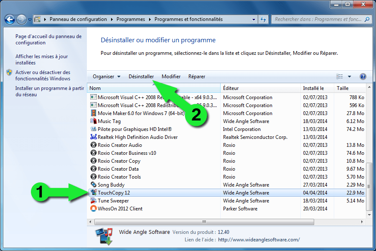376x251 pixels.
Task: Click the vertical scrollbar down arrow
Action: (x=369, y=215)
